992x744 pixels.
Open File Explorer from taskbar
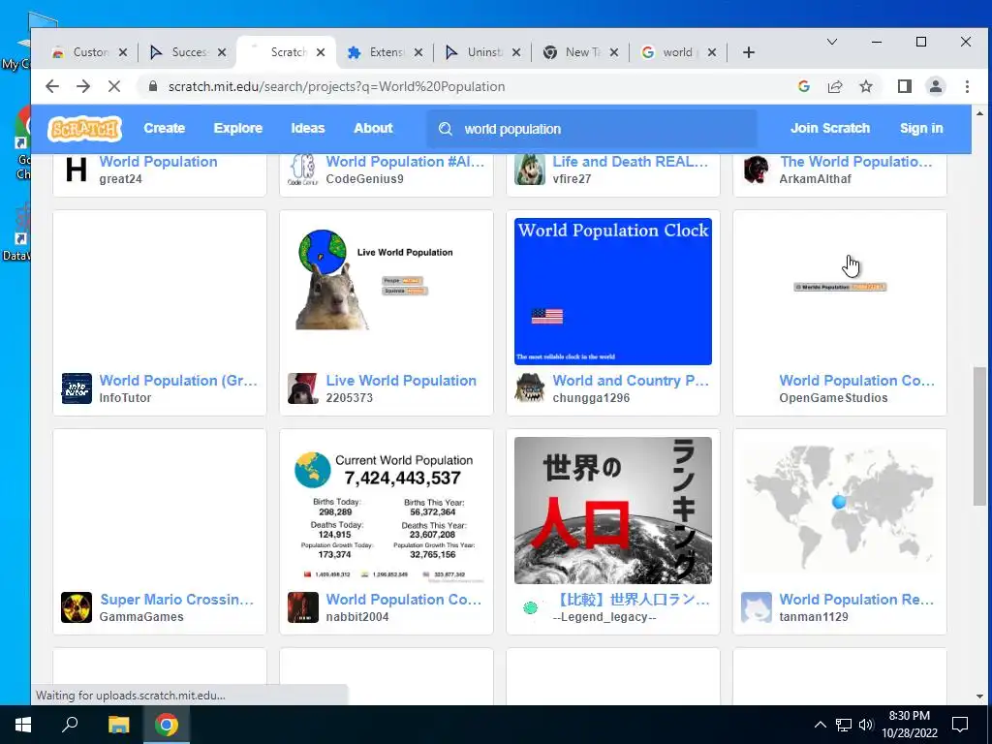[118, 725]
